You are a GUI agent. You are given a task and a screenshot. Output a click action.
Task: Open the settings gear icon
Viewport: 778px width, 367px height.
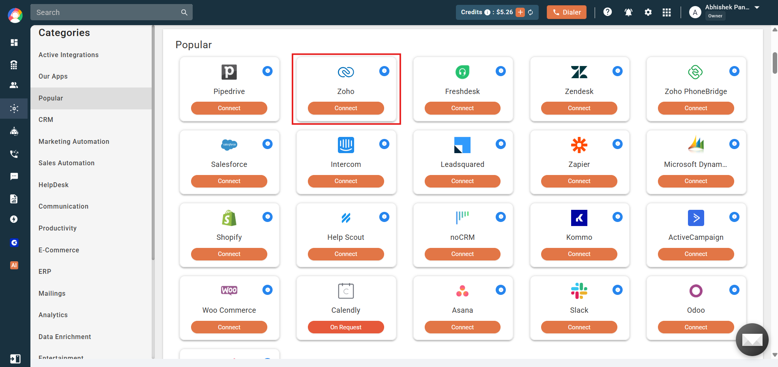[x=648, y=12]
